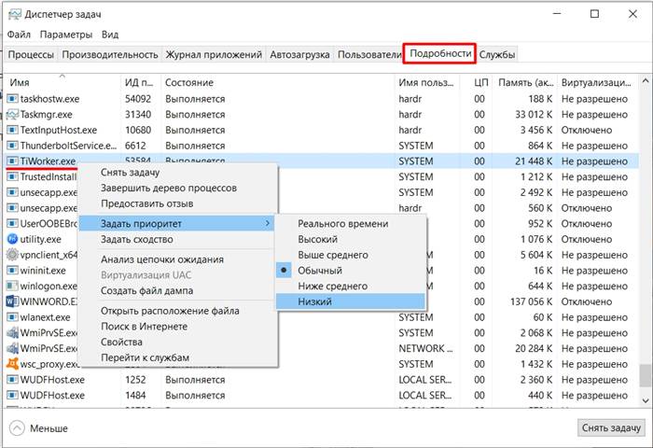Click the taskhostw.exe process icon
Screen dimensions: 653x448
click(x=12, y=99)
